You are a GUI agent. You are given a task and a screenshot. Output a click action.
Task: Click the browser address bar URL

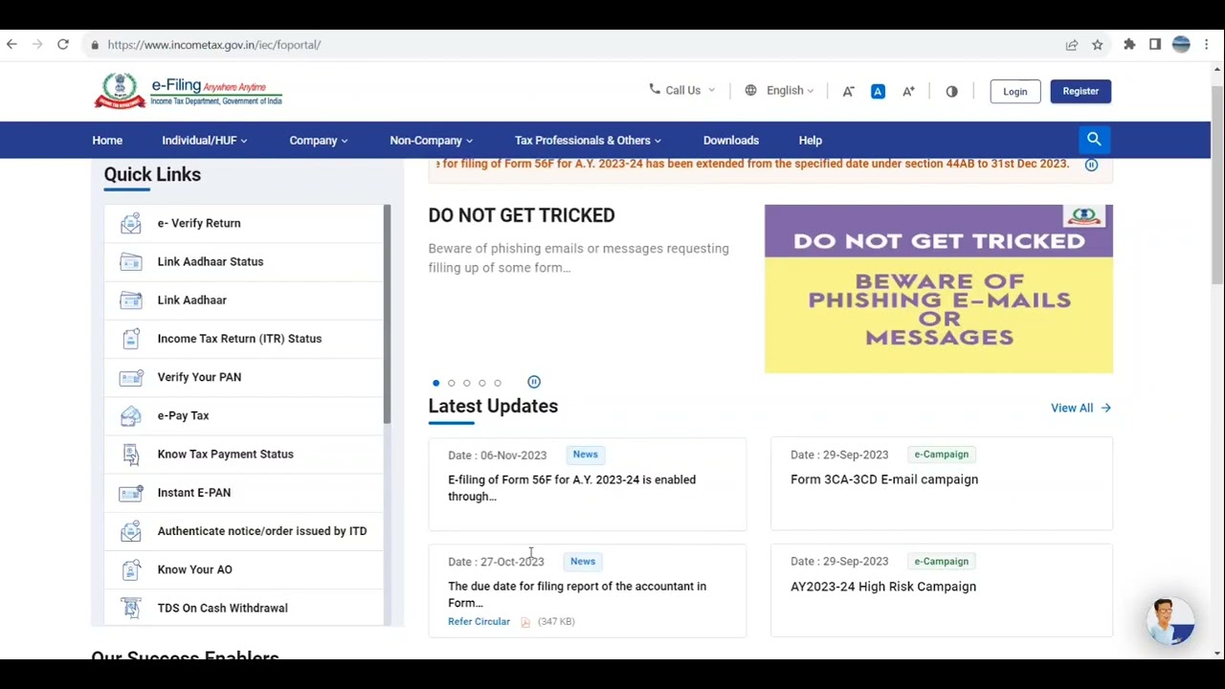click(214, 45)
